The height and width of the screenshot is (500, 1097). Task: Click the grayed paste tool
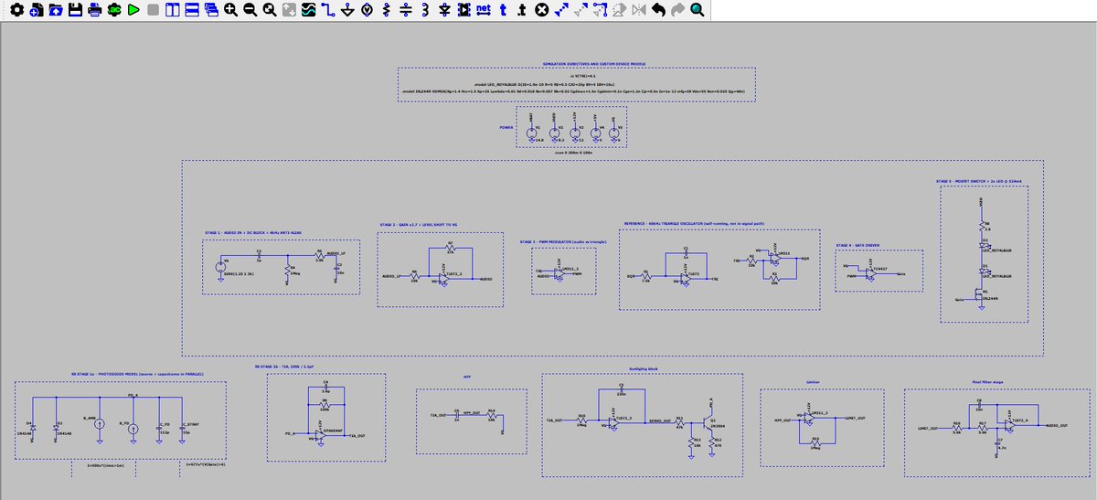(580, 10)
